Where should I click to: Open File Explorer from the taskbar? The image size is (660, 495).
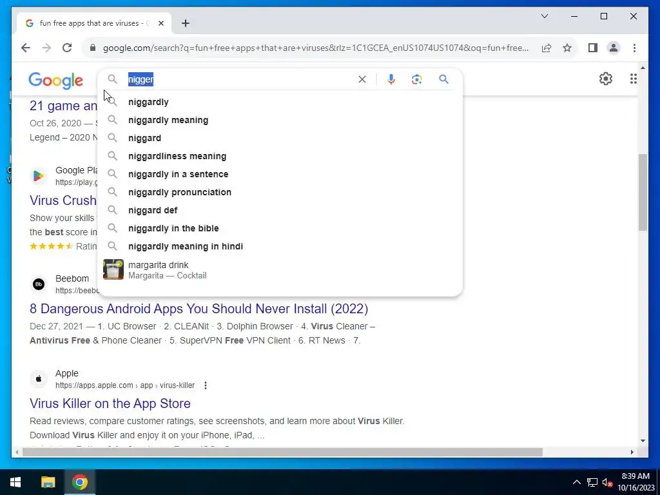[x=48, y=482]
